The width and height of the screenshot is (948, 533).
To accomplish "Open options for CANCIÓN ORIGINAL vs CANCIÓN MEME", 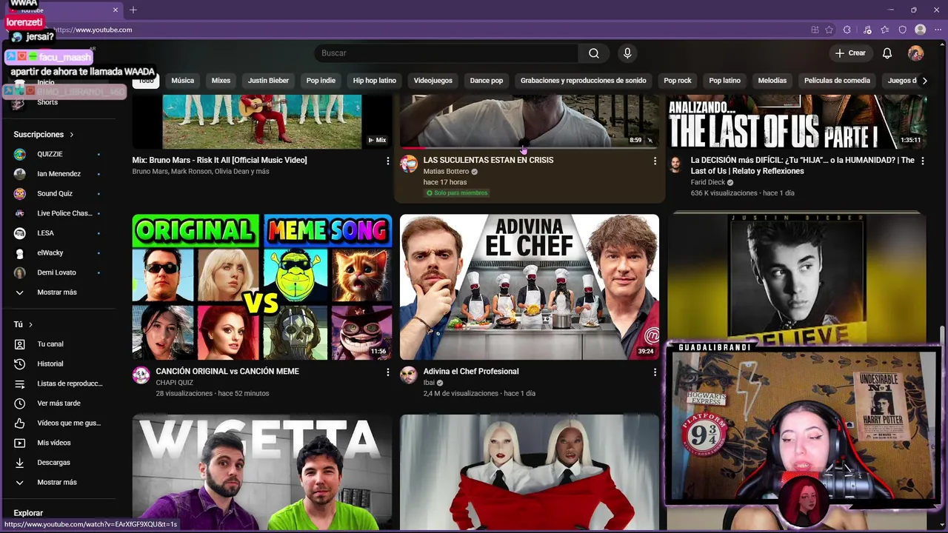I will click(387, 372).
